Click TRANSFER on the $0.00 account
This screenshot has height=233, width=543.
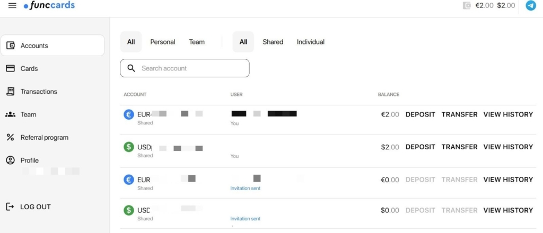pyautogui.click(x=460, y=210)
